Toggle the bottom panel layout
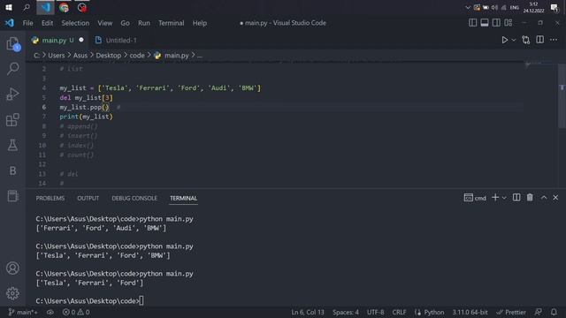 click(485, 23)
